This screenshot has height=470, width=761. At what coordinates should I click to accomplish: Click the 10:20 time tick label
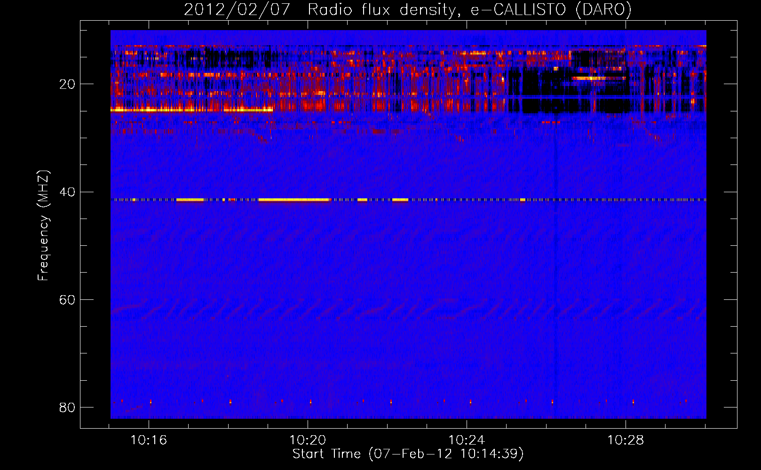coord(308,440)
